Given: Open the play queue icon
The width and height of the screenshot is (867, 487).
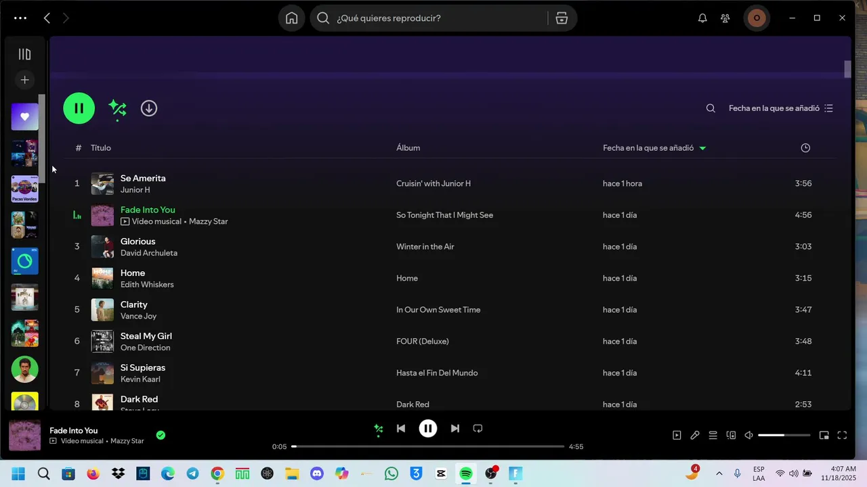Looking at the screenshot, I should 713,436.
